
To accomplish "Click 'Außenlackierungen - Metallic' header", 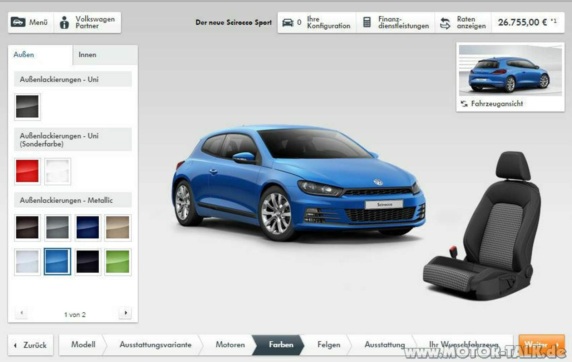I will click(x=73, y=200).
